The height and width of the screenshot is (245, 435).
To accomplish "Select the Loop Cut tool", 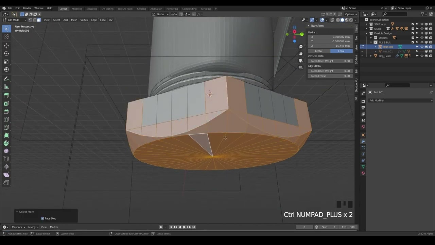I will pos(6,119).
